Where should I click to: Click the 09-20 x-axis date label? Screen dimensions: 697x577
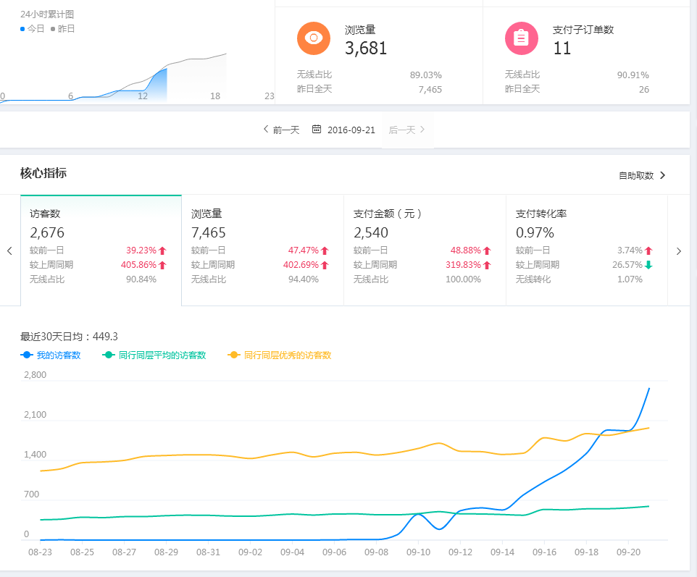tap(629, 552)
